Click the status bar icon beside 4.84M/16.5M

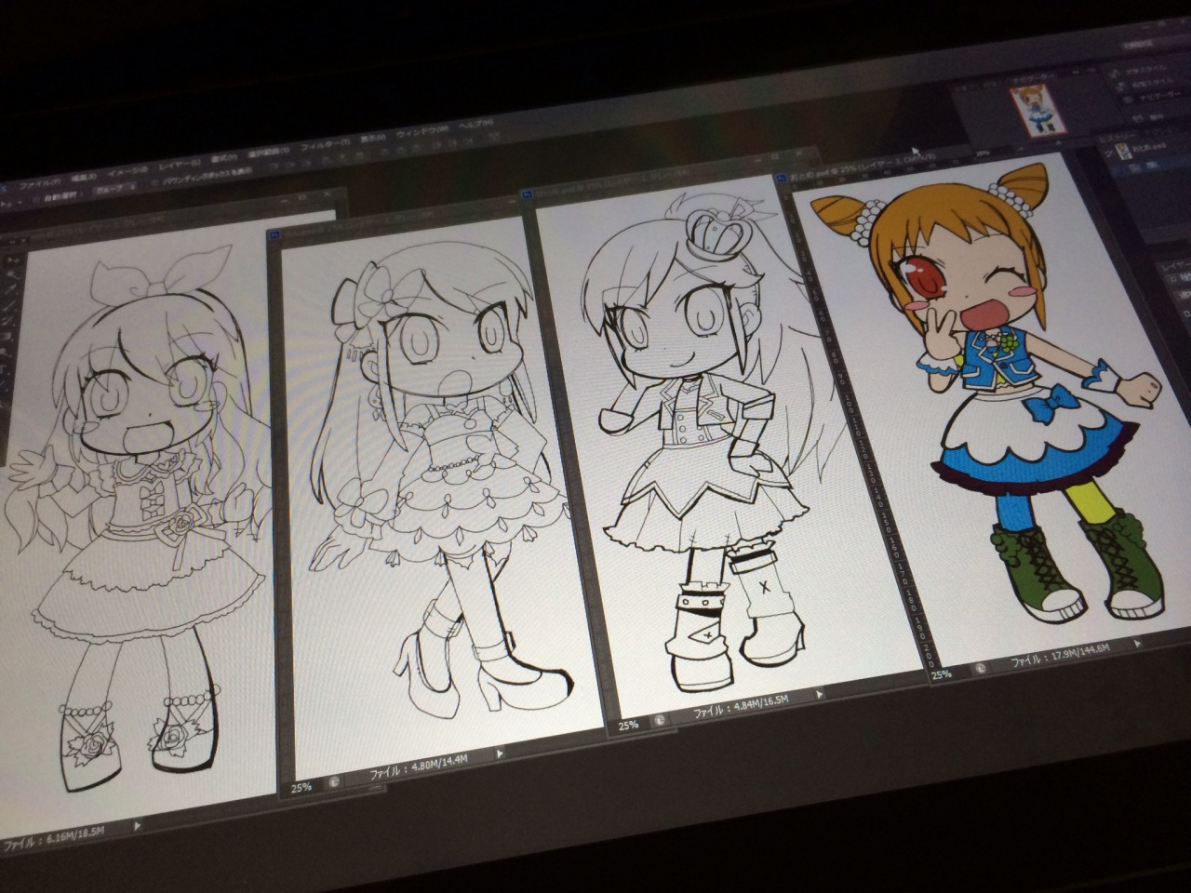659,719
